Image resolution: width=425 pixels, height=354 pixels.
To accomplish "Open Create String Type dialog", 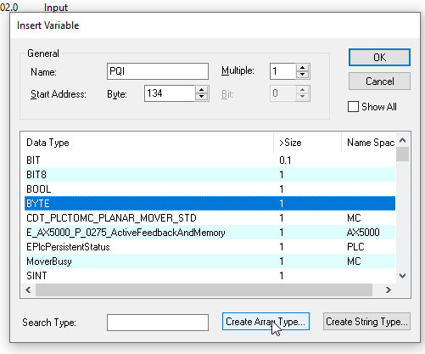I will click(366, 322).
